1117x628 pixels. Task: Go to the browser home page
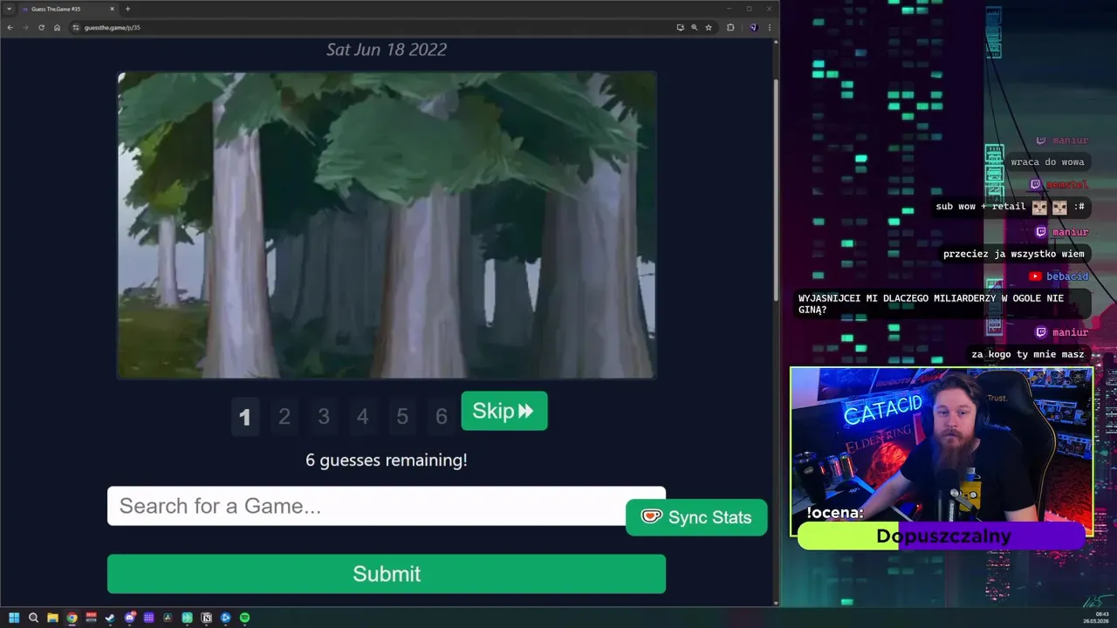tap(57, 27)
